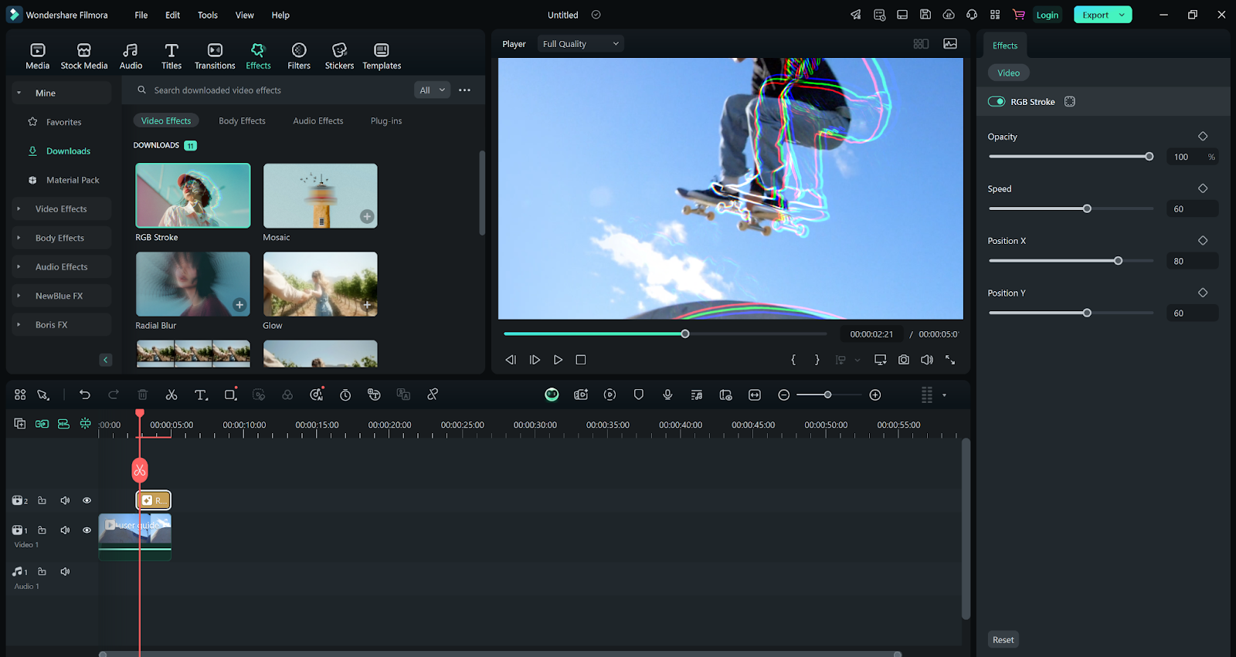Expand the Export options arrow
1236x657 pixels.
click(1122, 15)
